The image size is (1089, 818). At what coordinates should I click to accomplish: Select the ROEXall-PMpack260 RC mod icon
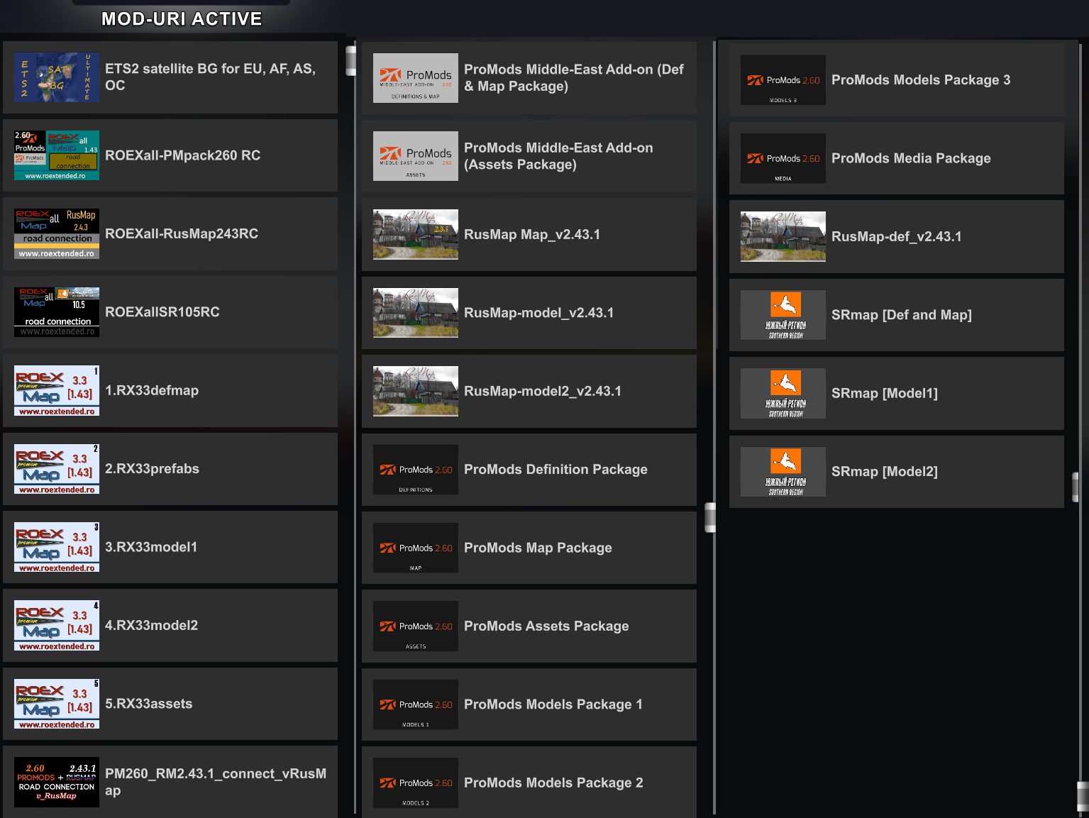click(x=57, y=155)
